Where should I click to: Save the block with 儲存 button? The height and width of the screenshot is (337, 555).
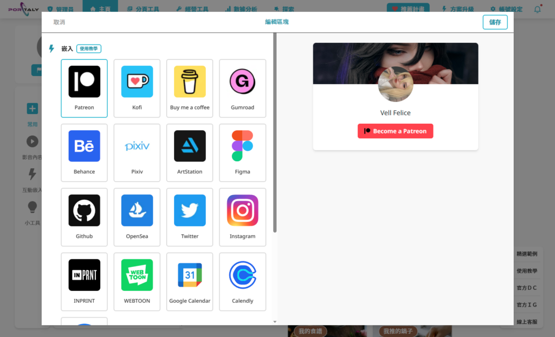point(495,22)
